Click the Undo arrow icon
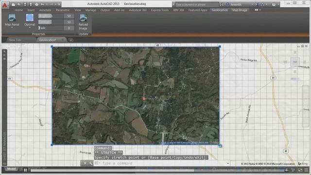The image size is (311, 175). tap(42, 4)
